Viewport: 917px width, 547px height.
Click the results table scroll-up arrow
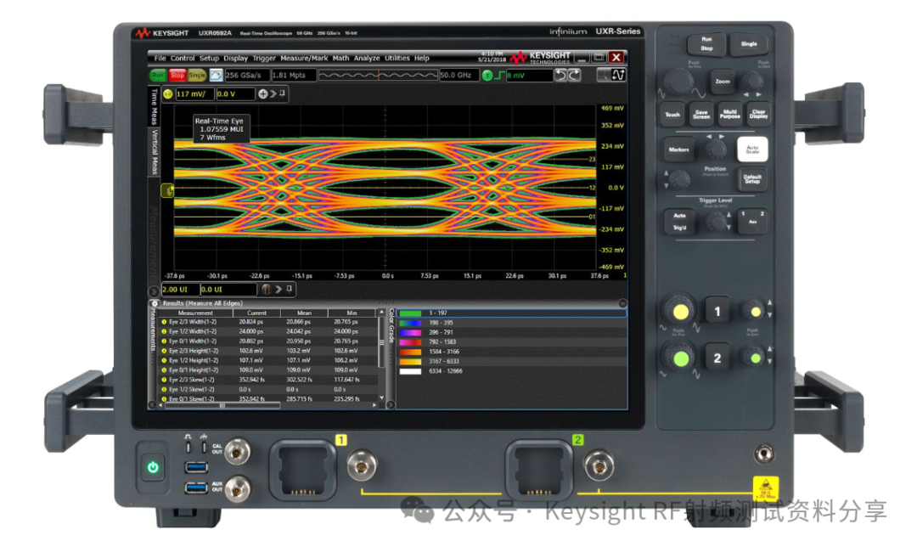point(382,313)
